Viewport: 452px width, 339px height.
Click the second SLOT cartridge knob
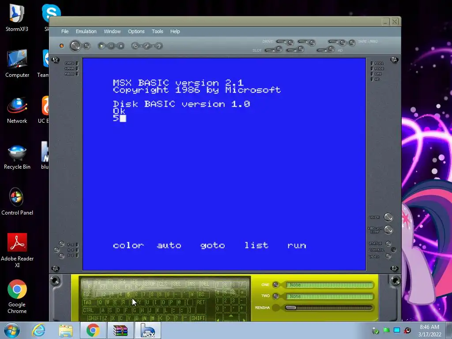(x=301, y=49)
